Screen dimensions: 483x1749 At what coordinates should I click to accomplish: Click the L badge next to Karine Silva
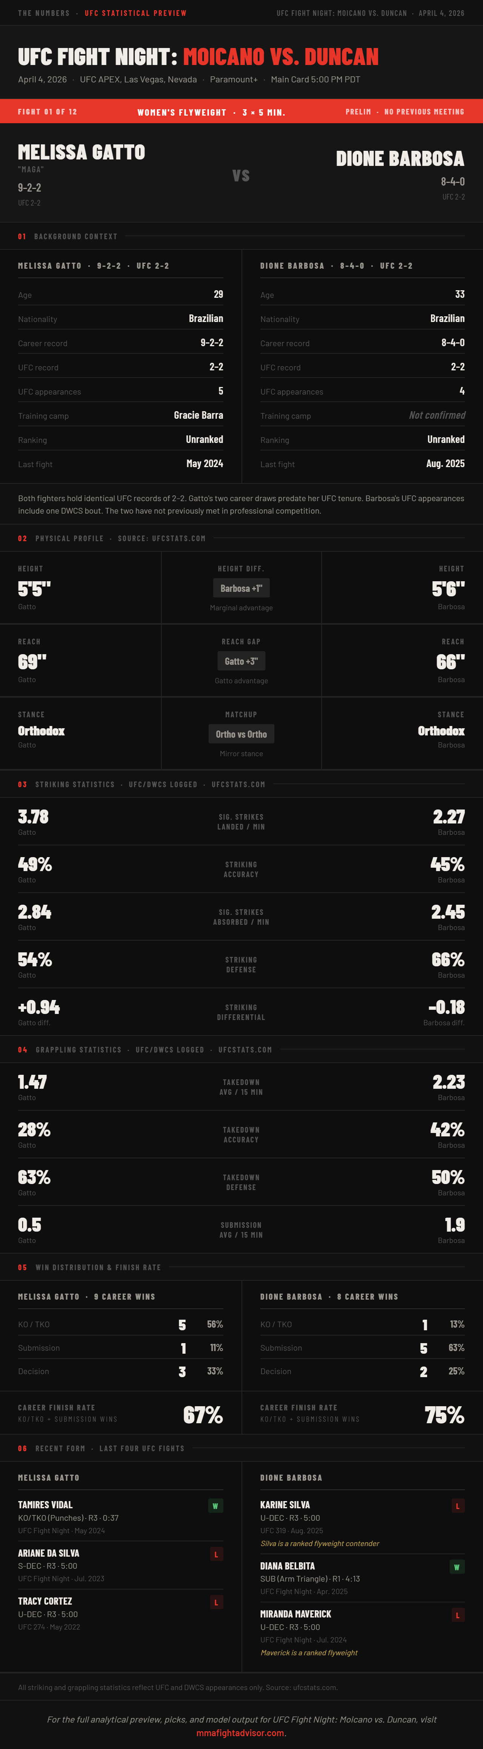point(457,1505)
